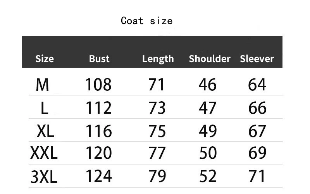The width and height of the screenshot is (310, 194).
Task: Click the Coat size title
Action: 147,21
